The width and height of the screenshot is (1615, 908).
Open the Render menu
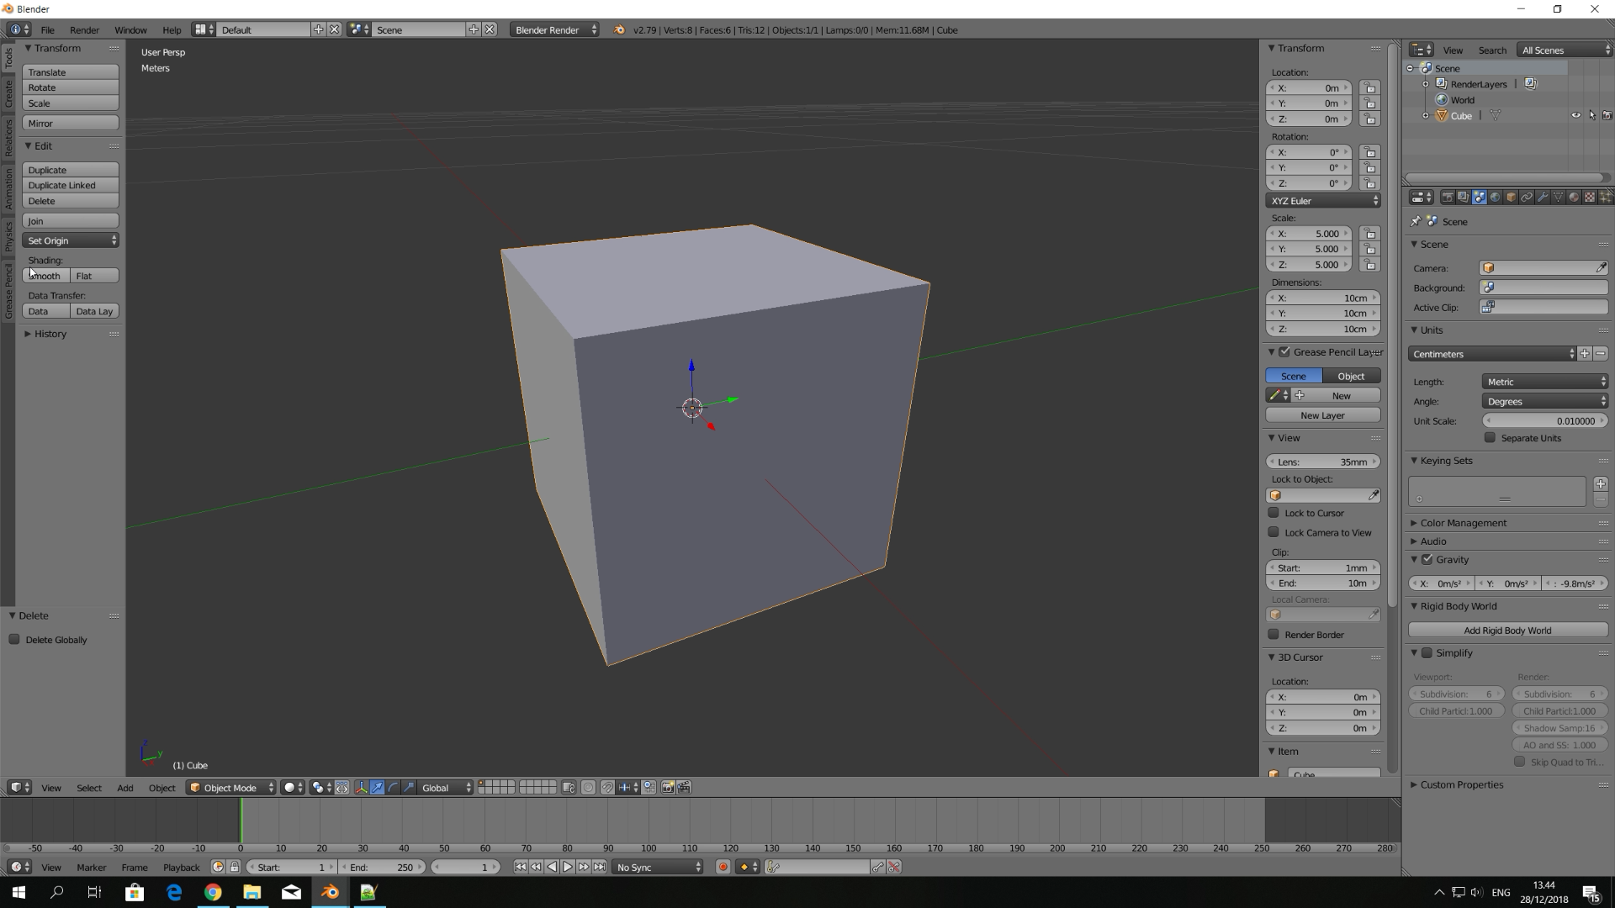coord(84,29)
